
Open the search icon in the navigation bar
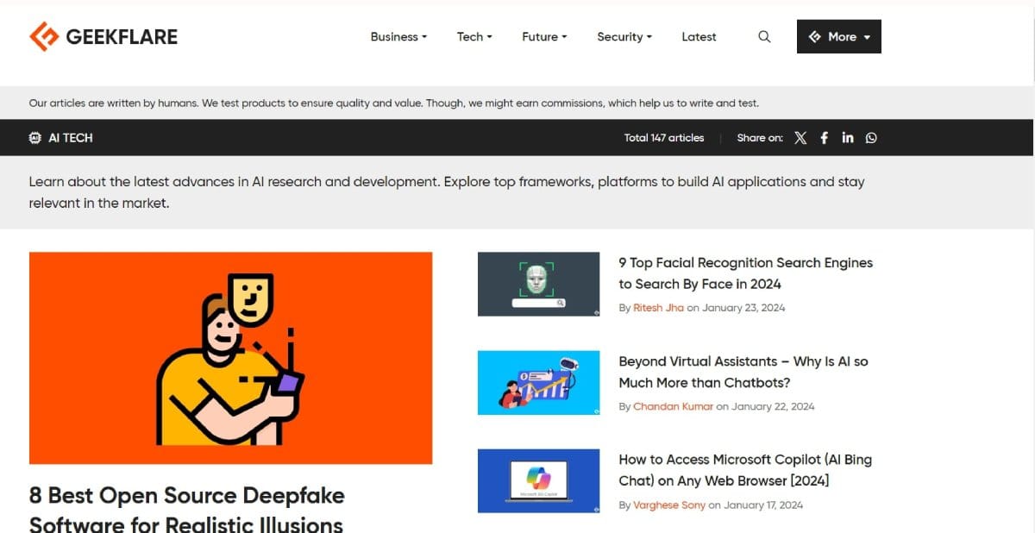click(x=764, y=36)
